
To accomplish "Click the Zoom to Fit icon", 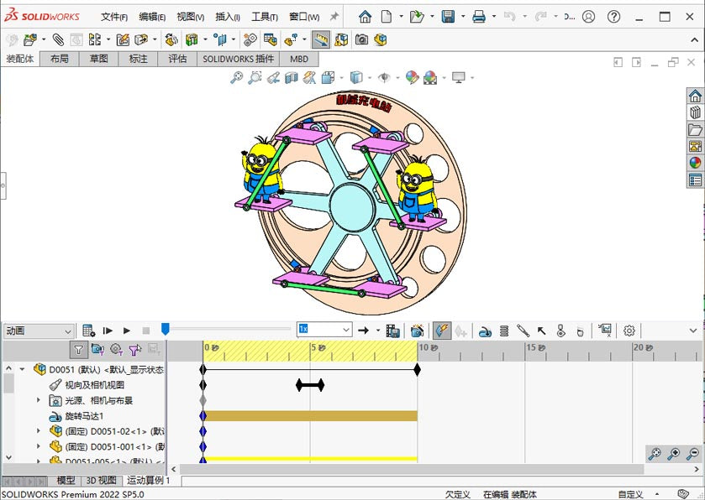I will [236, 78].
